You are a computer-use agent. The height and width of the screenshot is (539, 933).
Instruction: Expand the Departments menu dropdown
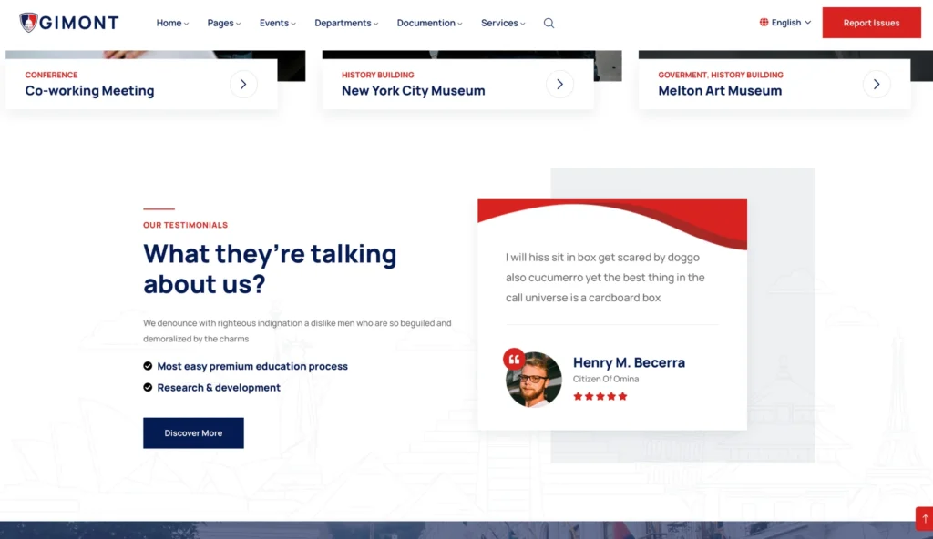tap(346, 24)
